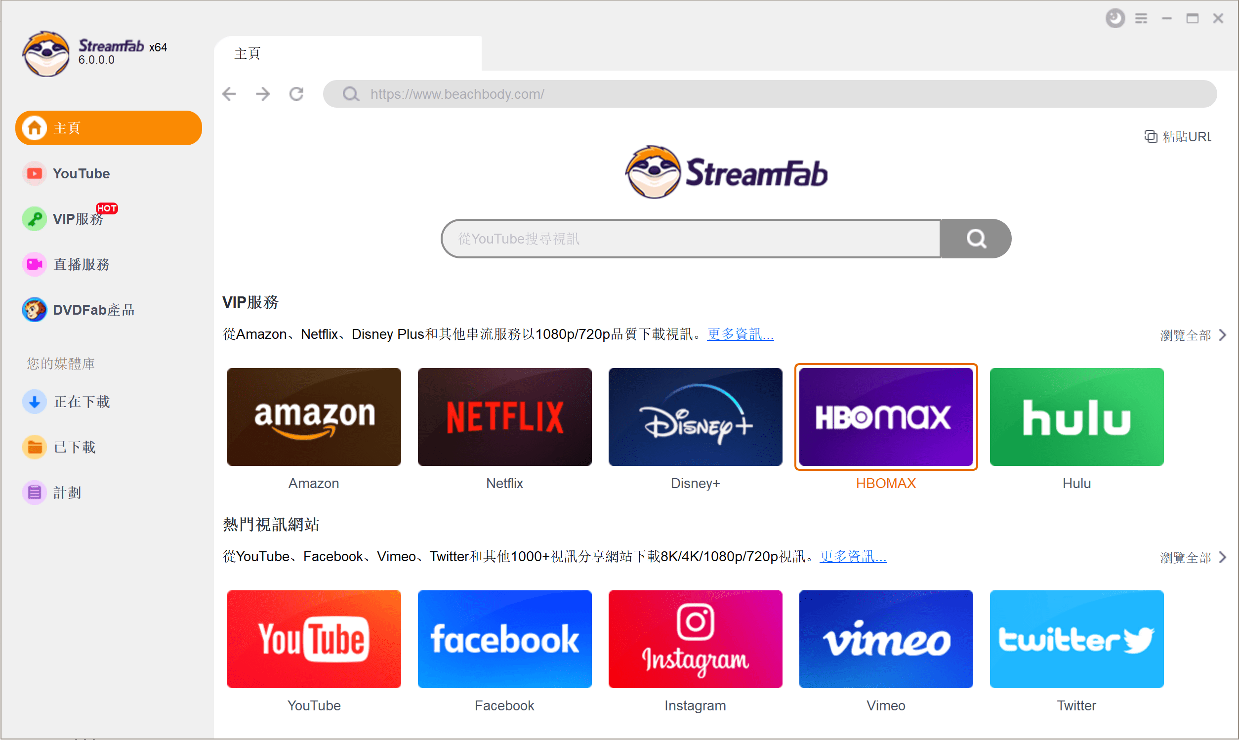1239x740 pixels.
Task: Expand the popular sites browse-all chevron
Action: tap(1223, 558)
